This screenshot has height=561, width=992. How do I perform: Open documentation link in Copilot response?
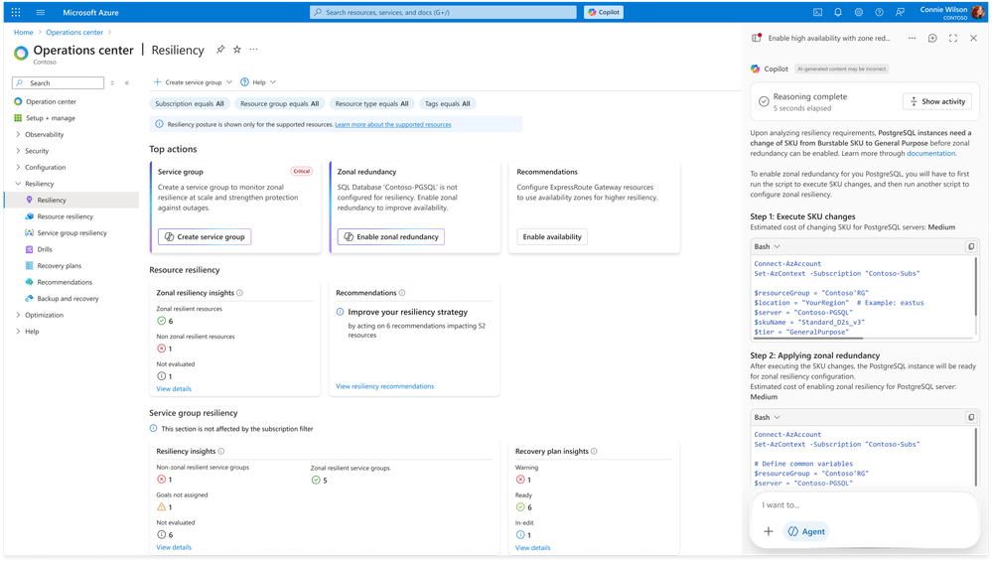pyautogui.click(x=930, y=153)
